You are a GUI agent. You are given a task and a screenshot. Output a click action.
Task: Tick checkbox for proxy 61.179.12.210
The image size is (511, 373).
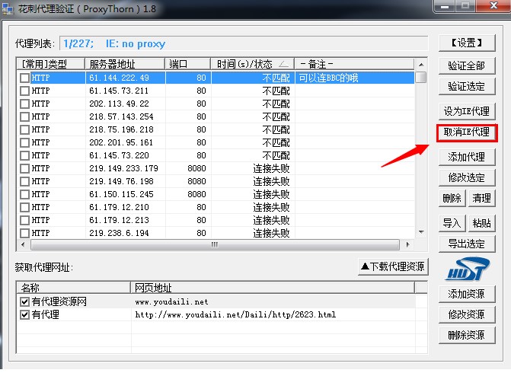pyautogui.click(x=25, y=207)
